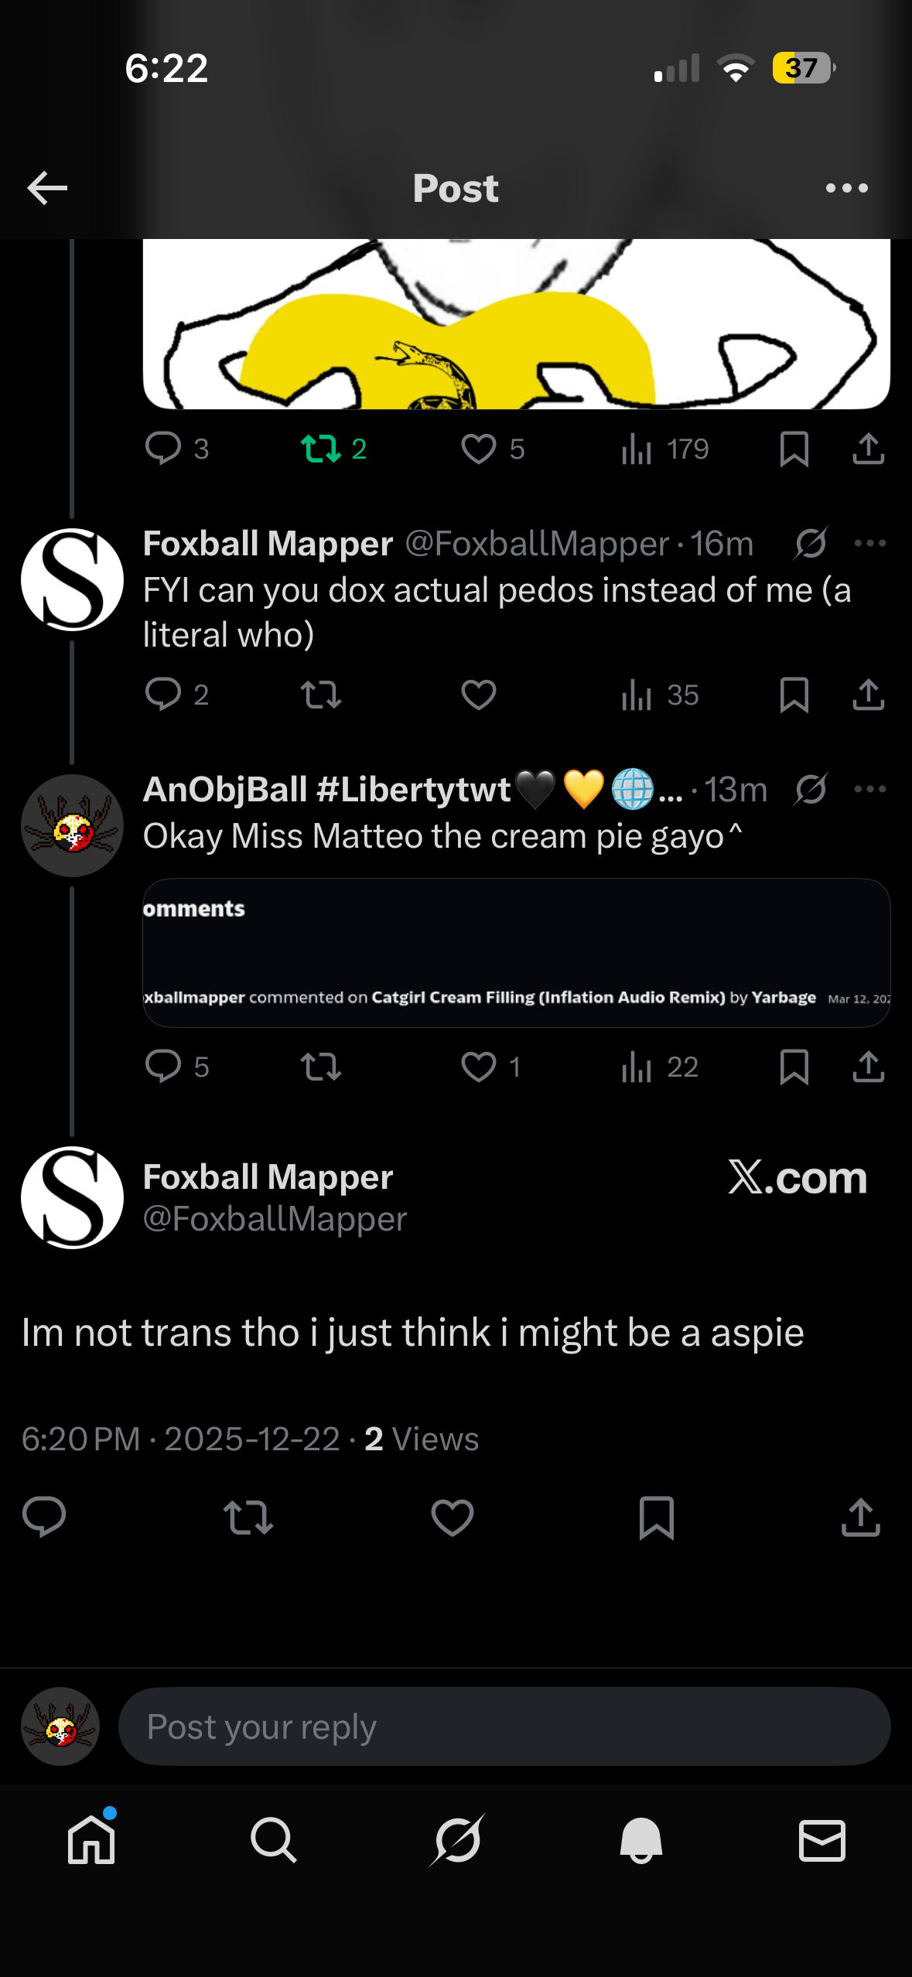Viewport: 912px width, 1977px height.
Task: Go back using the arrow icon
Action: coord(47,188)
